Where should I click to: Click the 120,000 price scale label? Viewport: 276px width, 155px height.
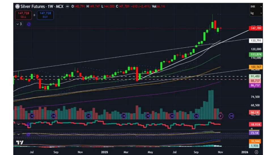[256, 49]
